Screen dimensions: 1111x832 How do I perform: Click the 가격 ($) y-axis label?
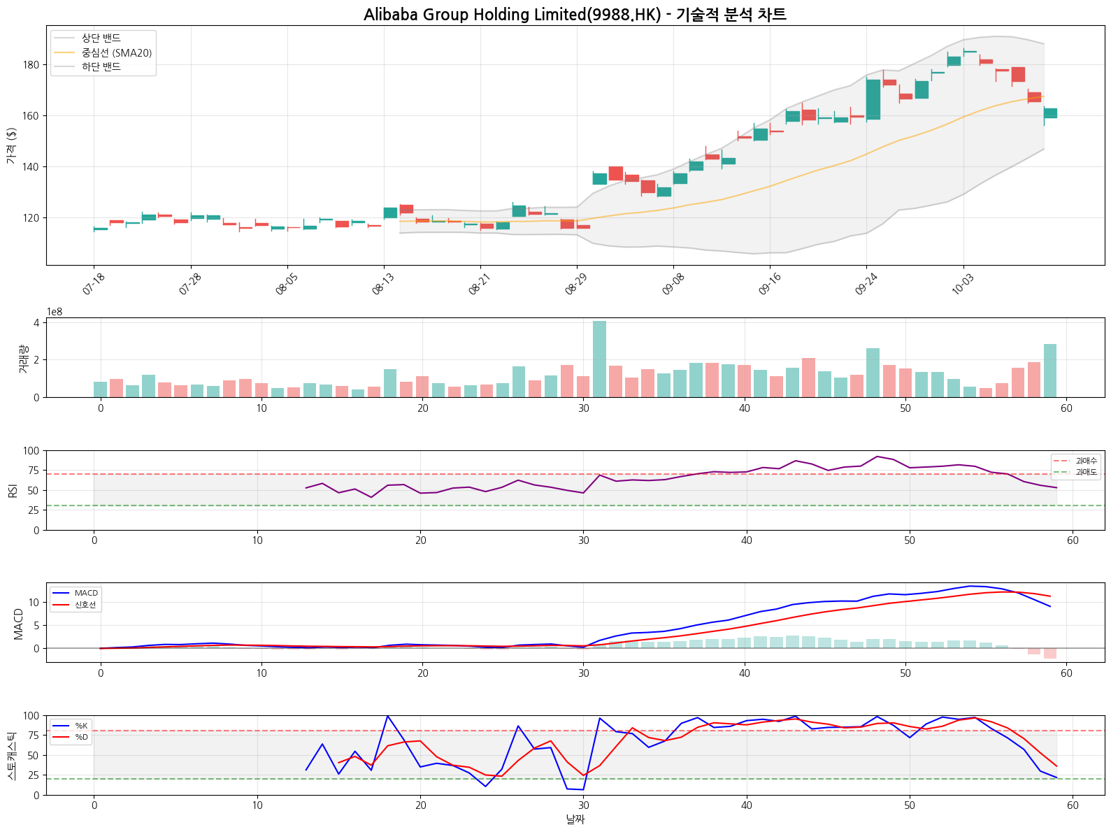click(11, 145)
